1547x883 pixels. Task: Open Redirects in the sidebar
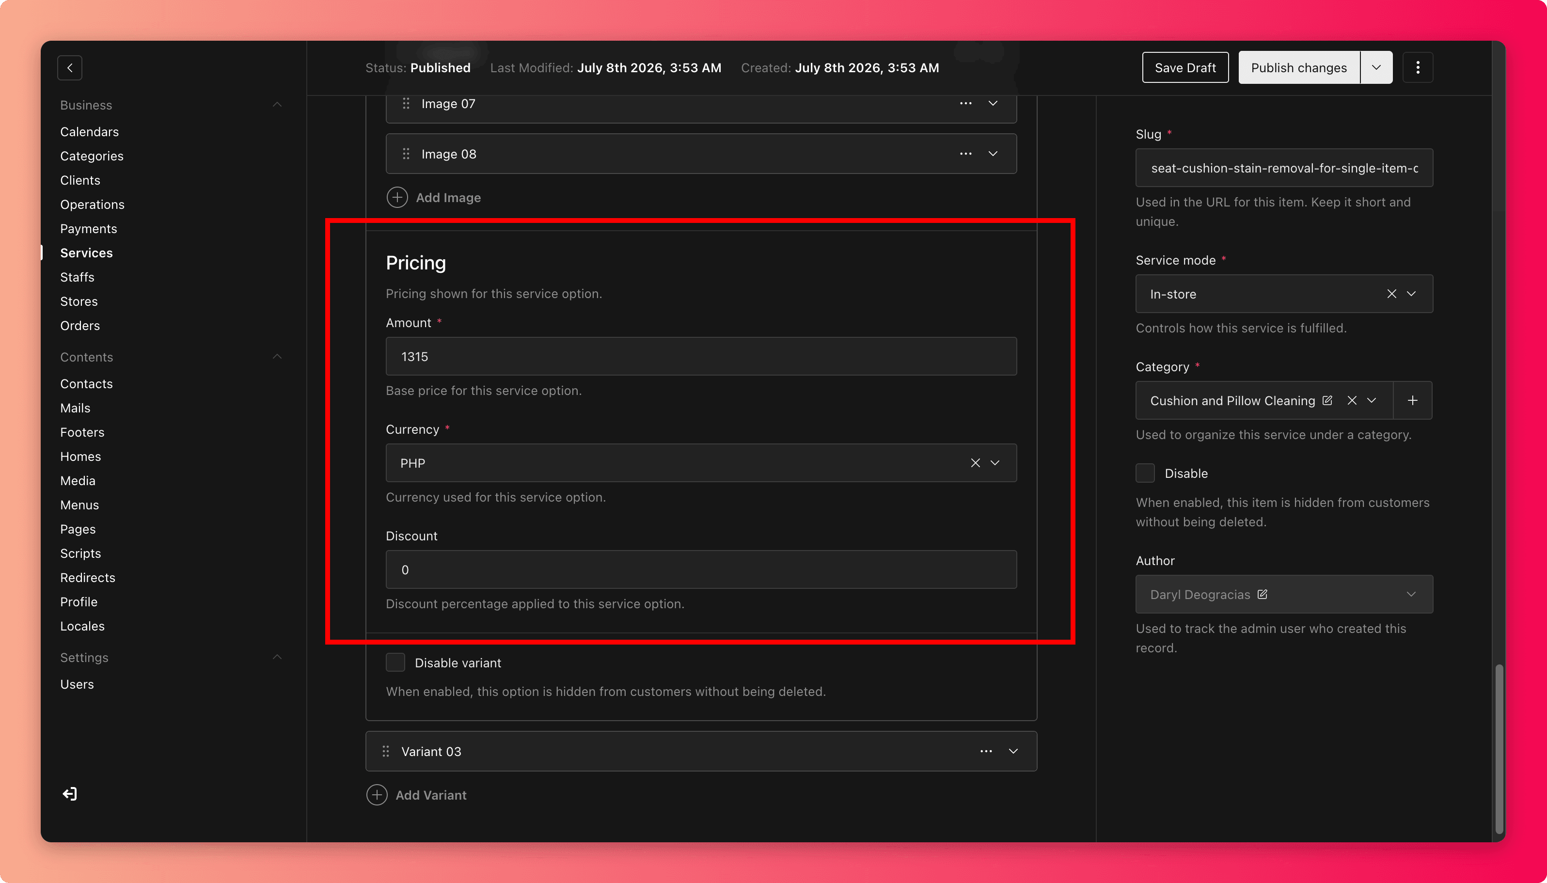pyautogui.click(x=87, y=578)
